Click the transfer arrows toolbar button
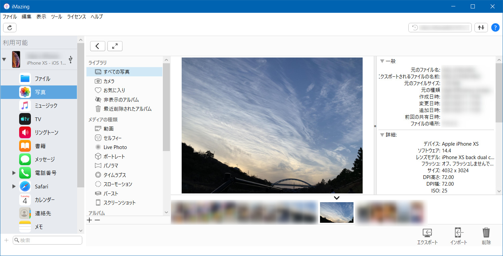Screen dimensions: 503x256 (481, 28)
